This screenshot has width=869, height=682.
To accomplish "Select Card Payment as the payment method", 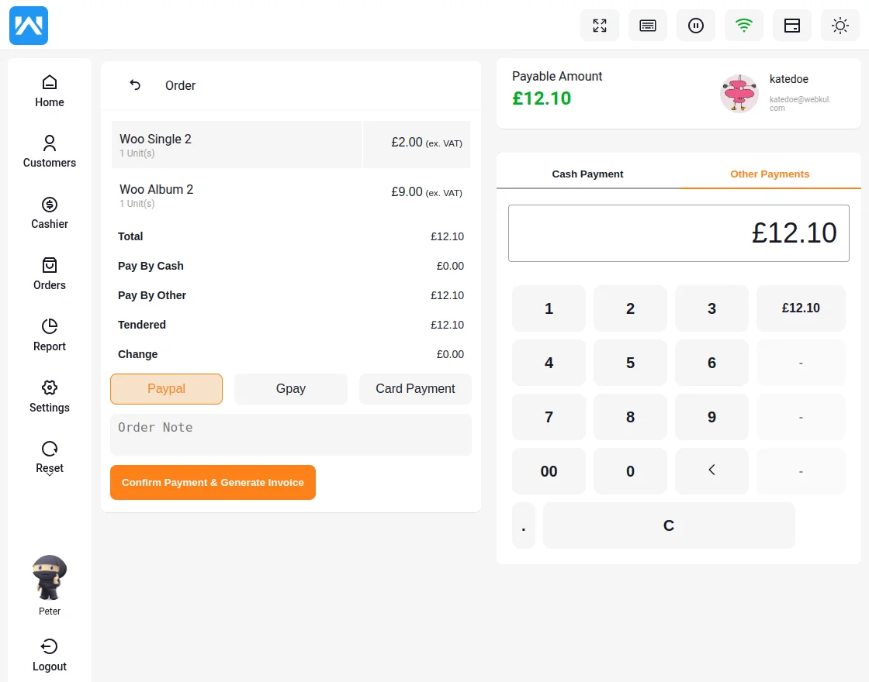I will (415, 389).
